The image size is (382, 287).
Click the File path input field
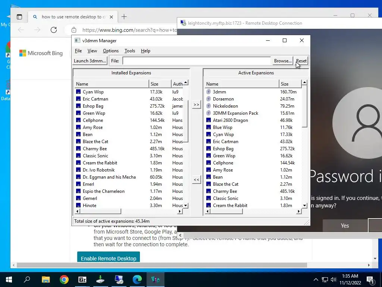pos(197,61)
